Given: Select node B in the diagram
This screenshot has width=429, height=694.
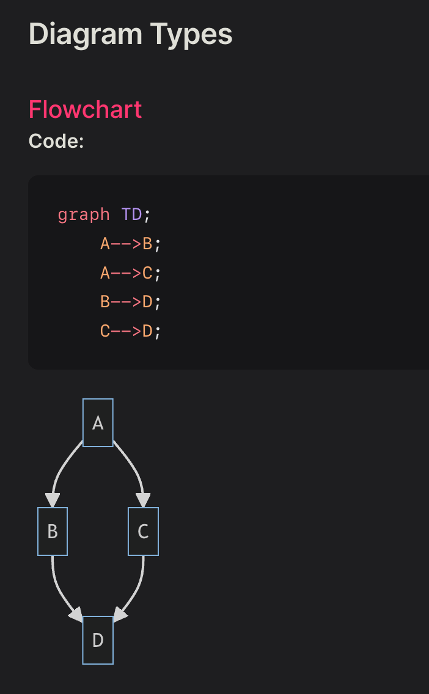Looking at the screenshot, I should pos(53,531).
